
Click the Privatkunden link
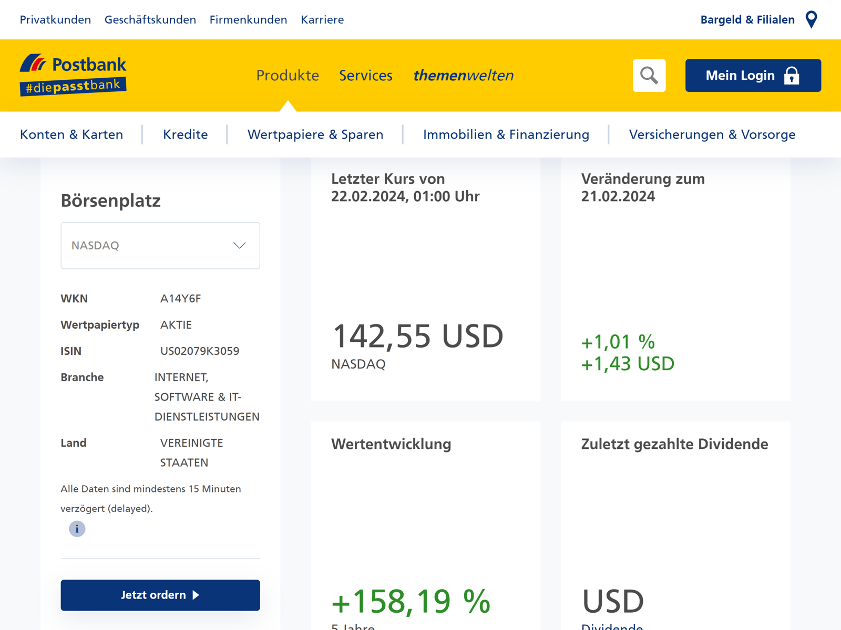(x=55, y=19)
